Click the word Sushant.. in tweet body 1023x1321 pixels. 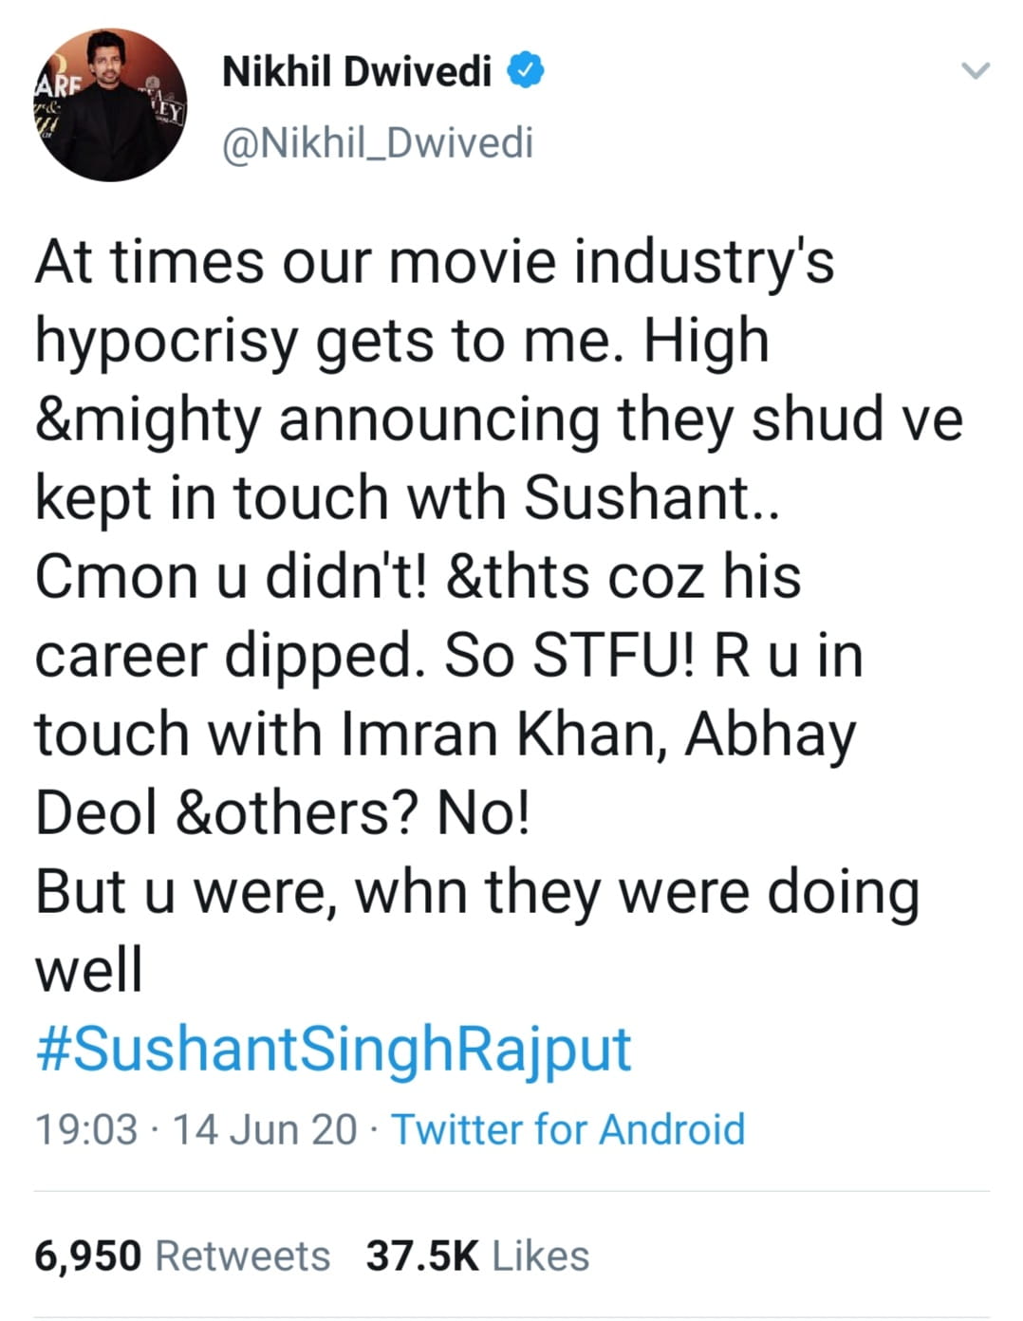(x=651, y=497)
